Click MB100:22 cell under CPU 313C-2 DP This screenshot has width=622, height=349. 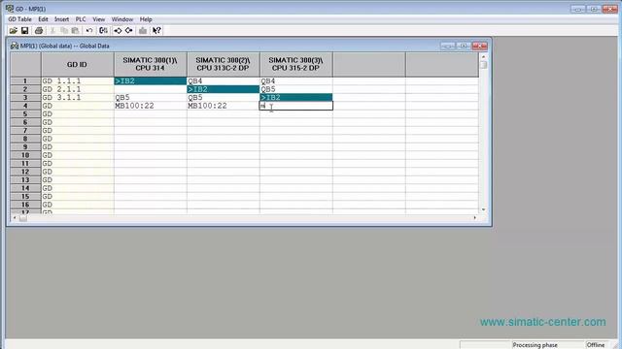click(224, 106)
